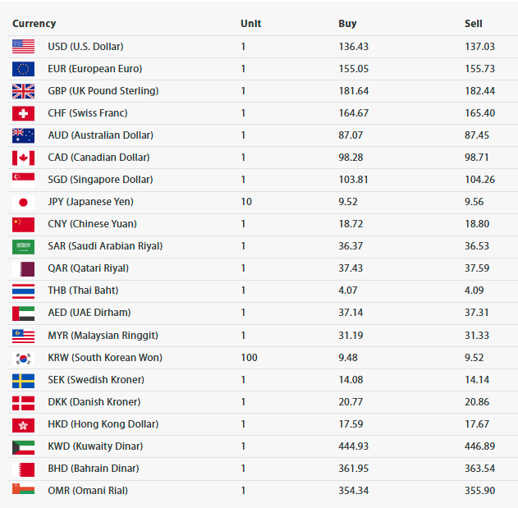Click the Japanese flag icon

[x=23, y=202]
